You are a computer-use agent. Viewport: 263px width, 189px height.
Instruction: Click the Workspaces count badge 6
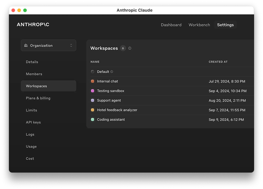click(x=123, y=48)
